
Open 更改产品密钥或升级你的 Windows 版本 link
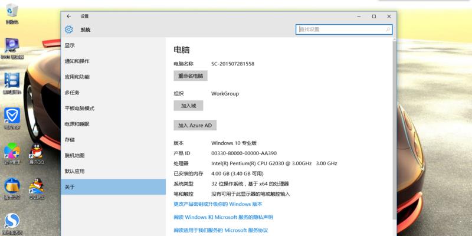point(218,204)
